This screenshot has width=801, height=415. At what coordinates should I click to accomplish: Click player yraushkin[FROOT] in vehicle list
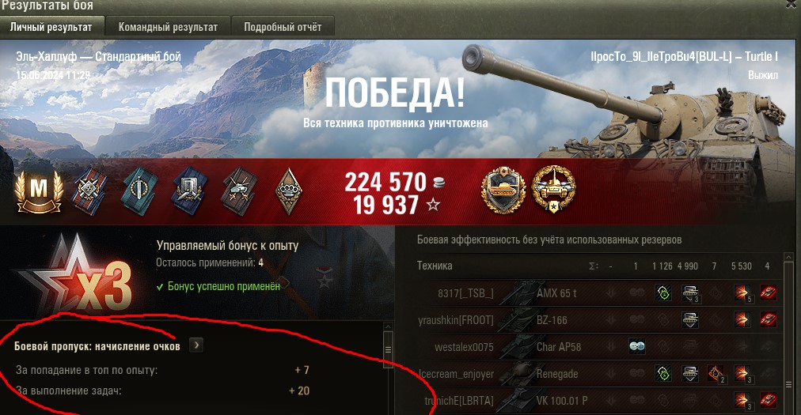(x=456, y=320)
